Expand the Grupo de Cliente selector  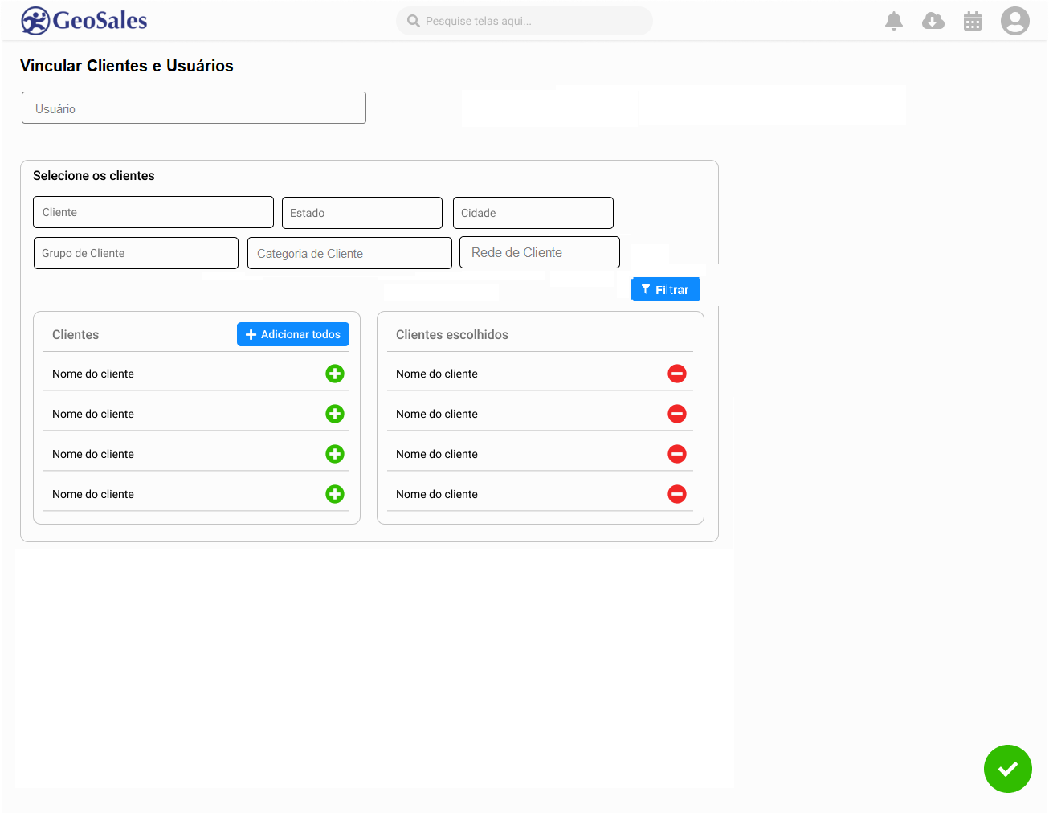click(x=136, y=253)
